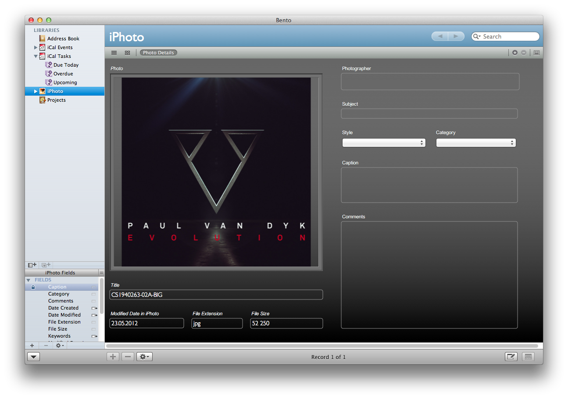Open the Category dropdown
Image resolution: width=568 pixels, height=399 pixels.
click(476, 143)
